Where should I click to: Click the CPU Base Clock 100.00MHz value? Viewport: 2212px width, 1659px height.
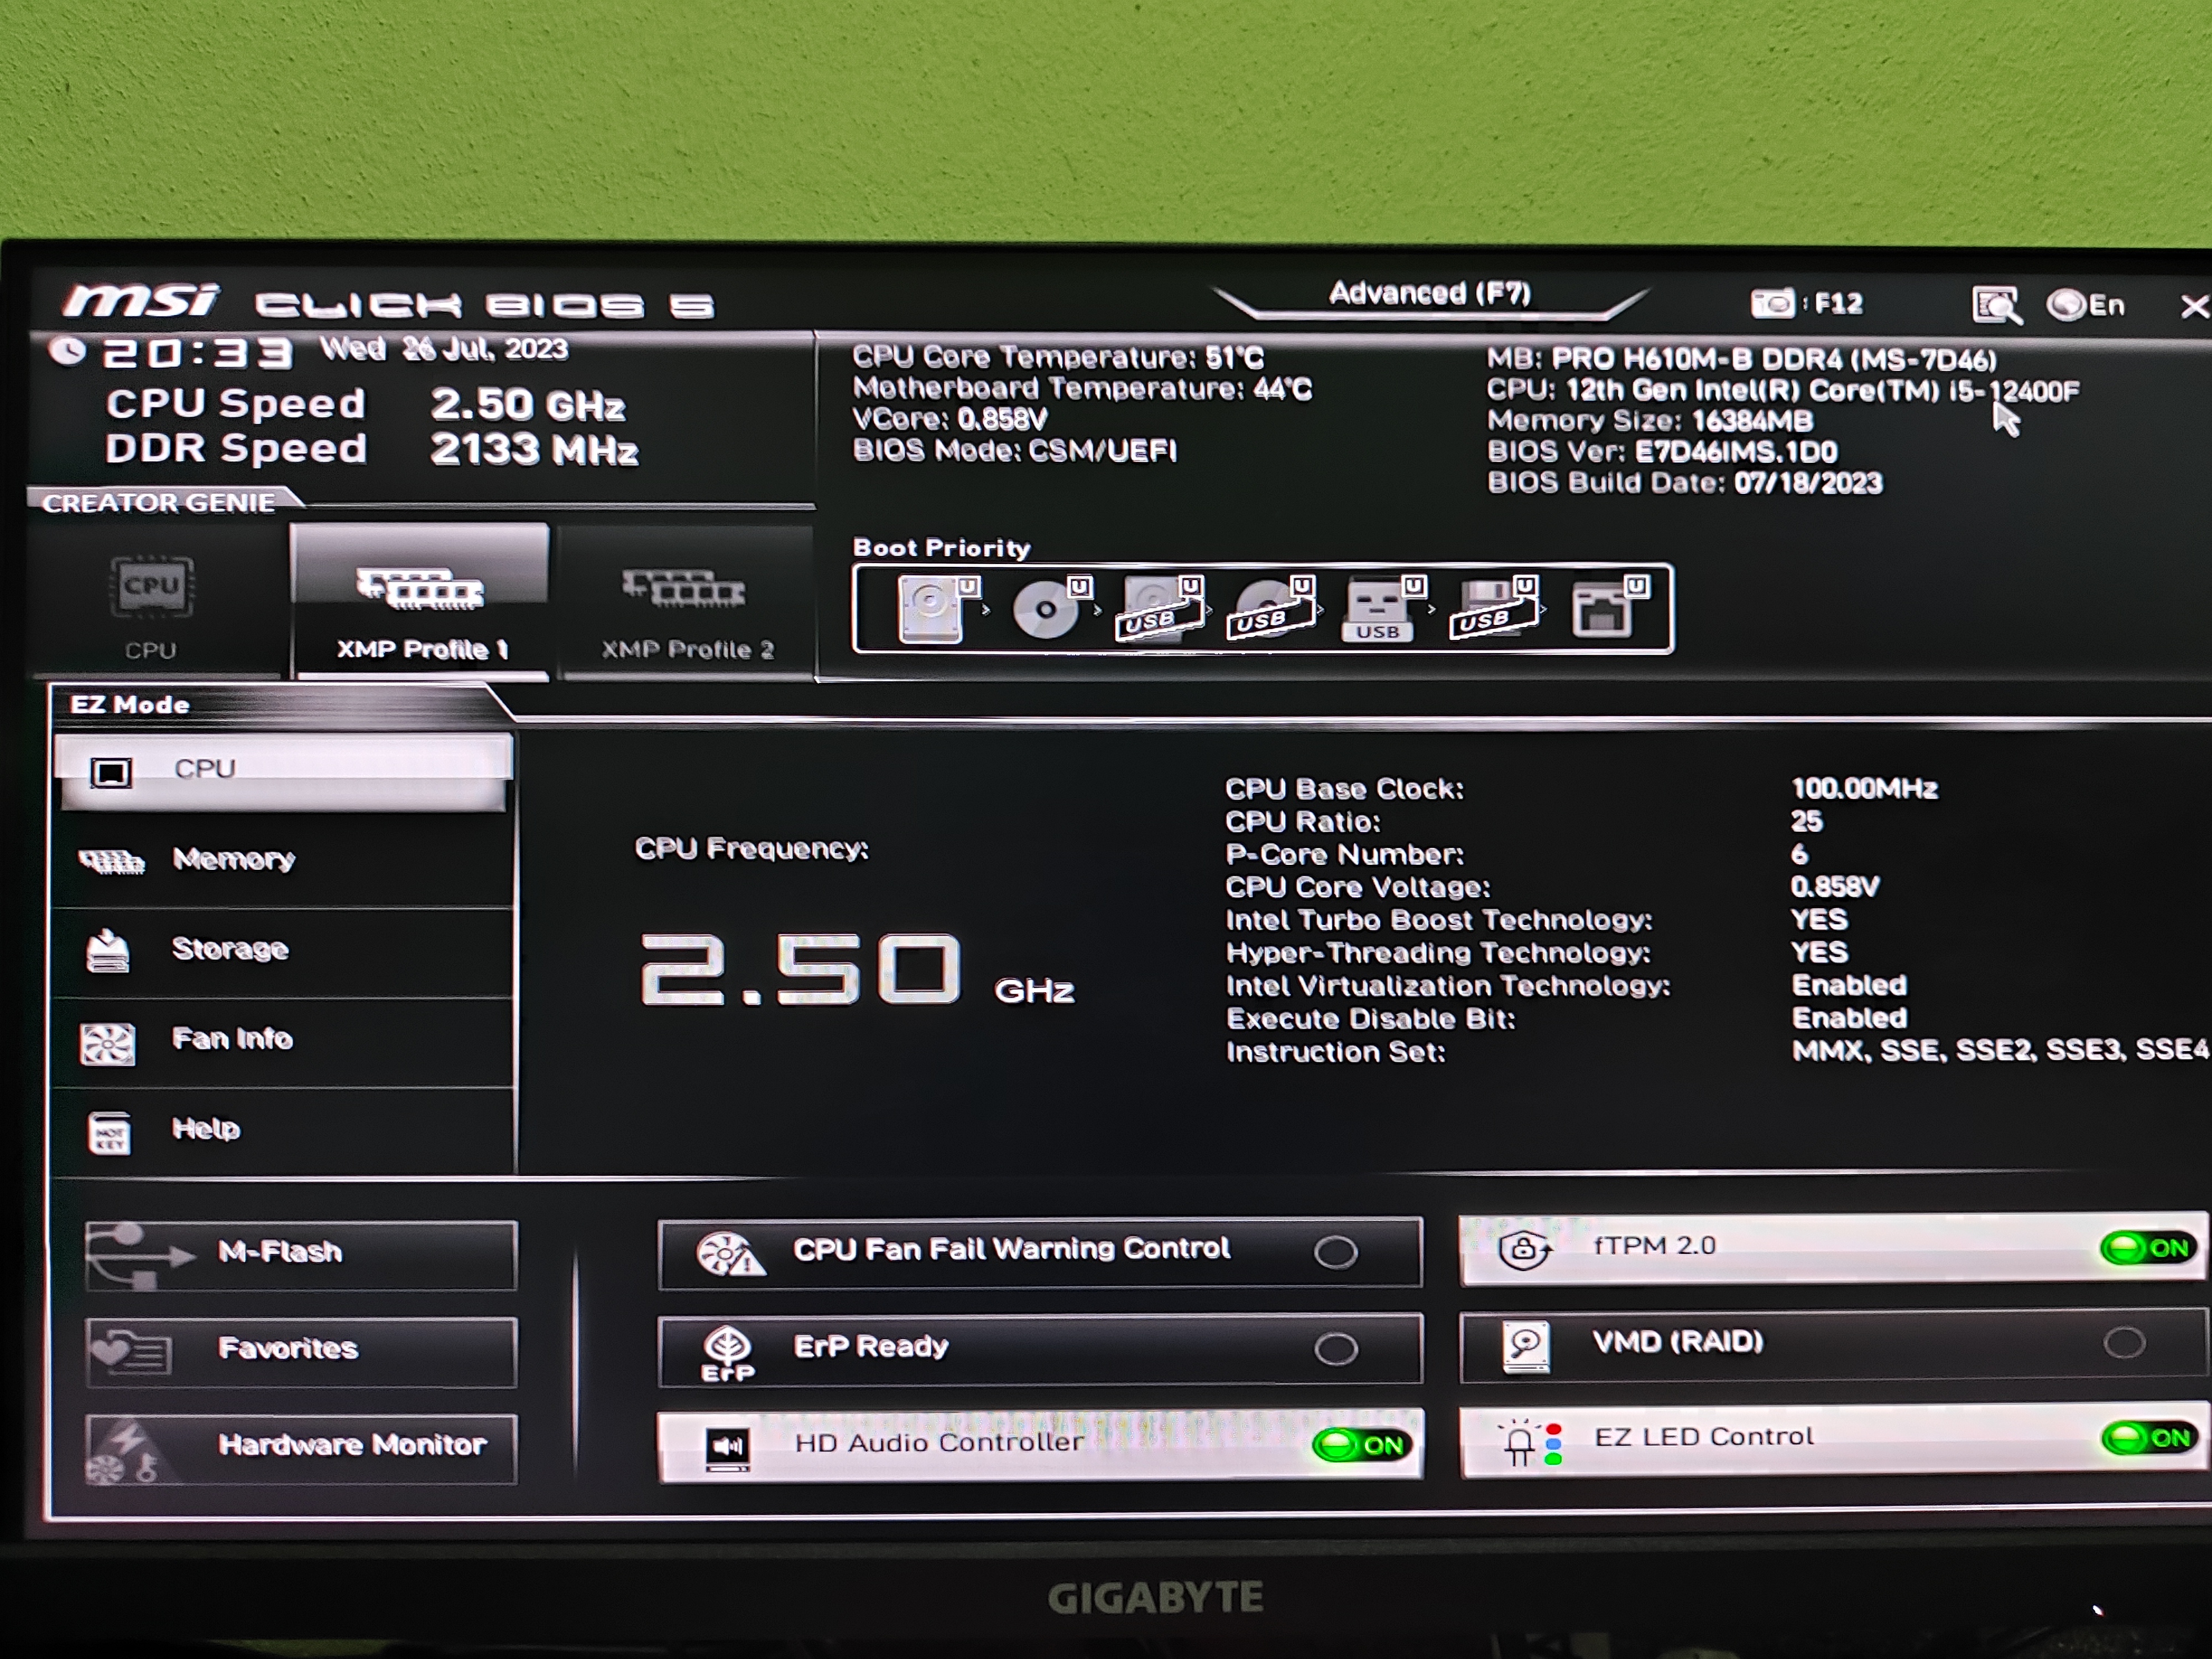pyautogui.click(x=1864, y=789)
